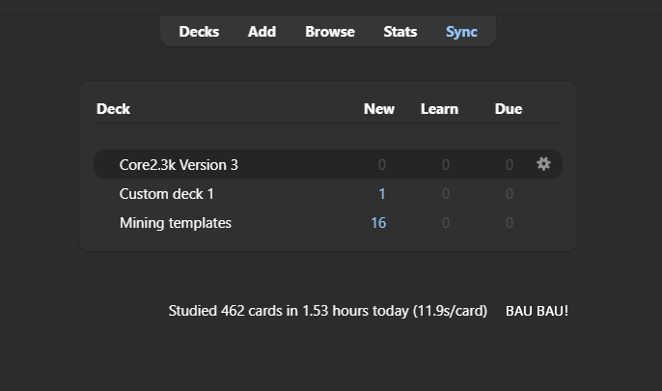Click the Learn column header

pyautogui.click(x=439, y=109)
